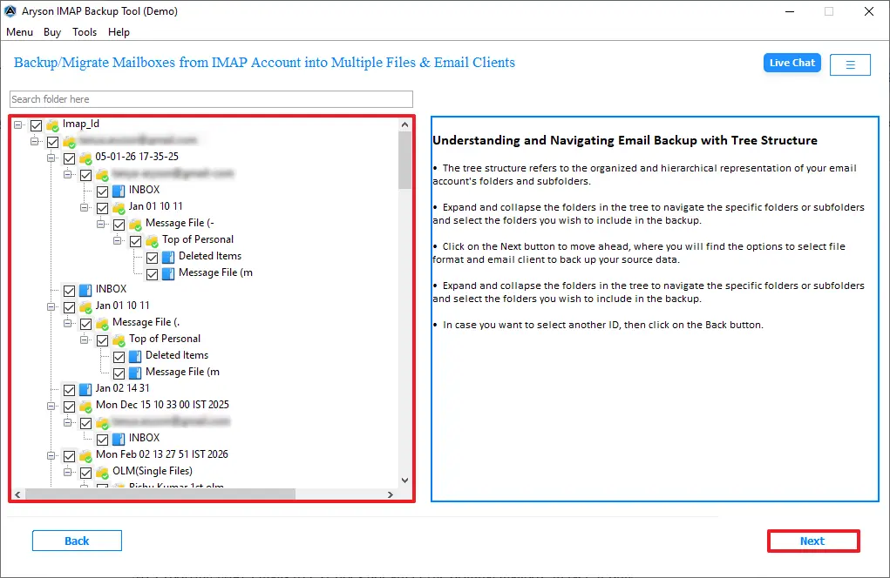
Task: Click the Next button
Action: click(812, 541)
